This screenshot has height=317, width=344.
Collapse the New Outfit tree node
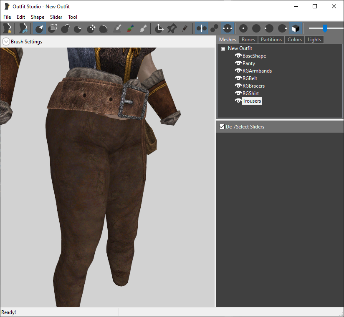tap(223, 49)
